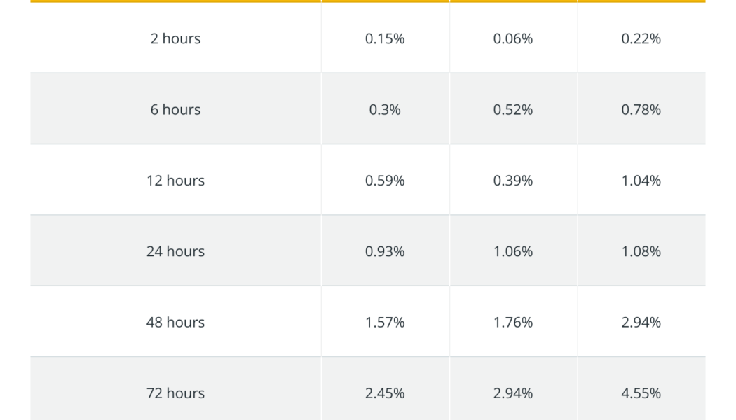Image resolution: width=736 pixels, height=420 pixels.
Task: Select the 1.76% table cell
Action: click(513, 322)
